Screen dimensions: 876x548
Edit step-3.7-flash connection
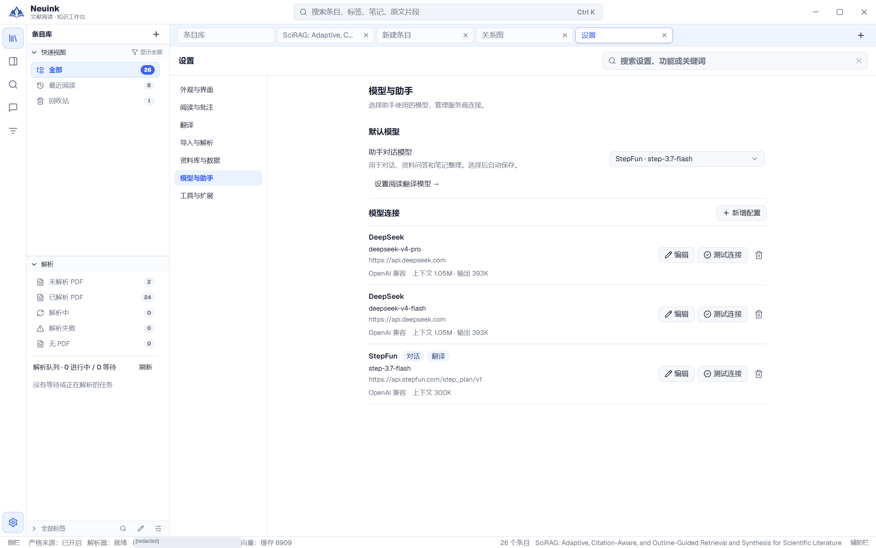[x=676, y=374]
